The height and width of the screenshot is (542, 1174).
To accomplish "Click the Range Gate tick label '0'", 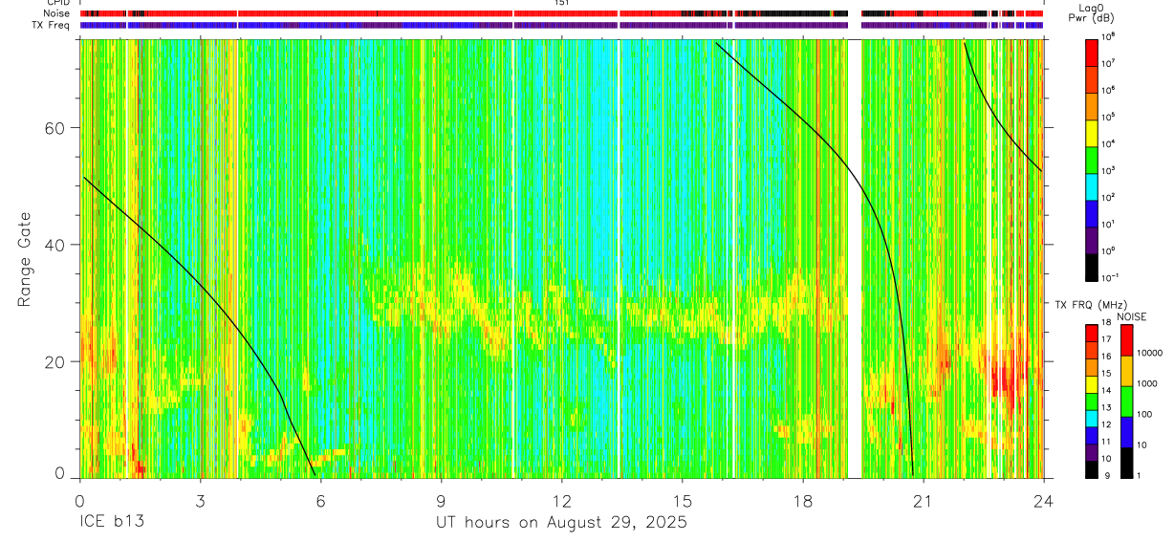I will click(x=60, y=473).
